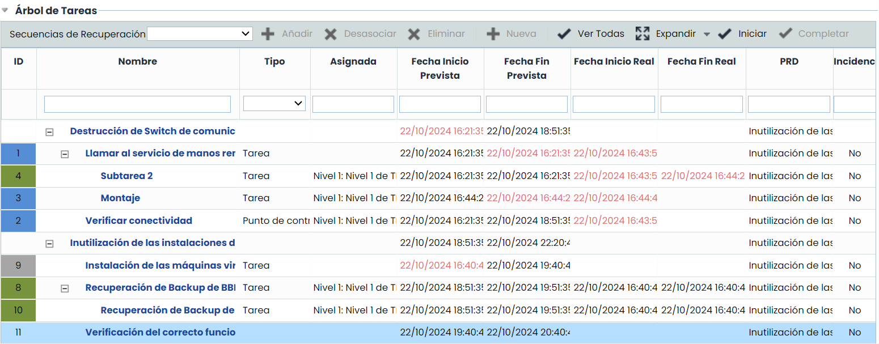This screenshot has width=879, height=344.
Task: Collapse Inutilización de las instalaciones node
Action: click(x=49, y=243)
